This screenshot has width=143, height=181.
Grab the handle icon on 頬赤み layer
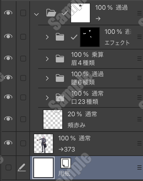click(139, 119)
